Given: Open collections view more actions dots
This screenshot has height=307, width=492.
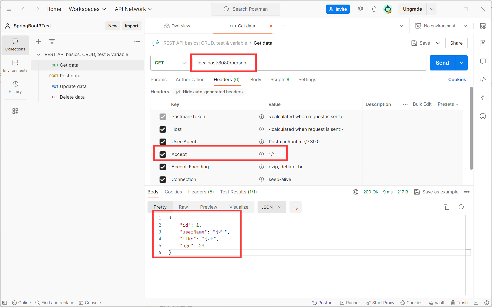Looking at the screenshot, I should [137, 42].
